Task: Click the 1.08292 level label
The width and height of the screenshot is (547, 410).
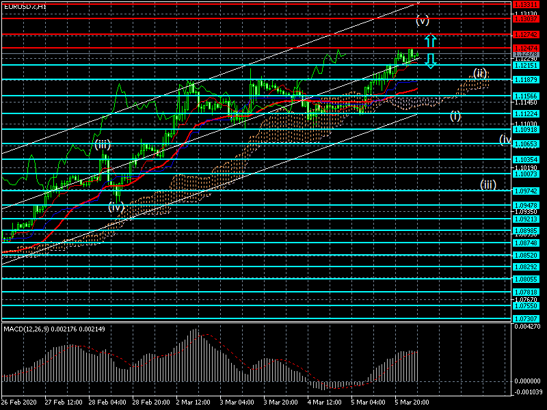Action: tap(525, 266)
